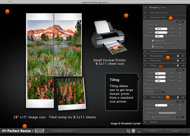Switch to the Loupe tab
The width and height of the screenshot is (190, 136).
click(163, 8)
